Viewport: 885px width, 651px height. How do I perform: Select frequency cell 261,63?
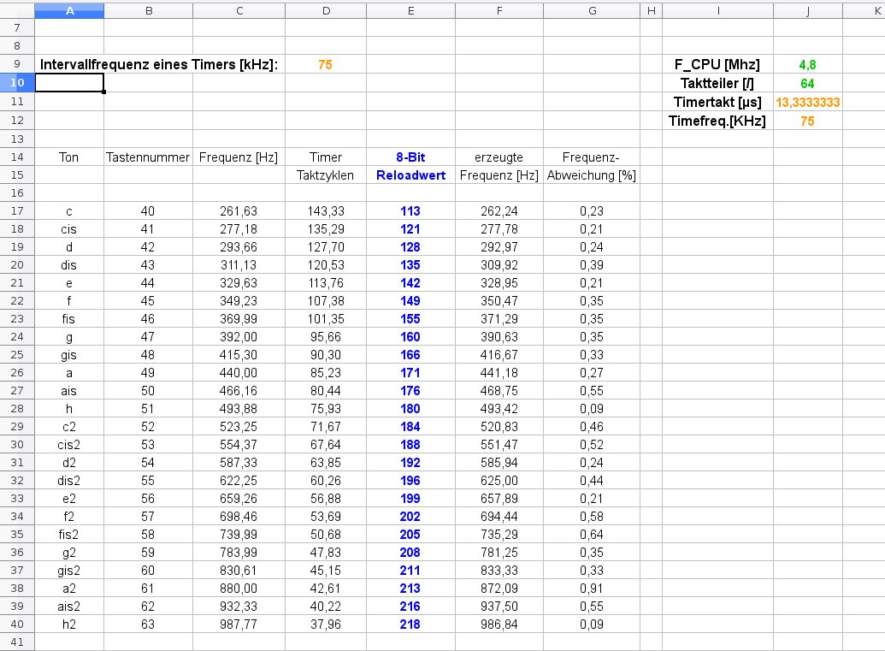[239, 211]
